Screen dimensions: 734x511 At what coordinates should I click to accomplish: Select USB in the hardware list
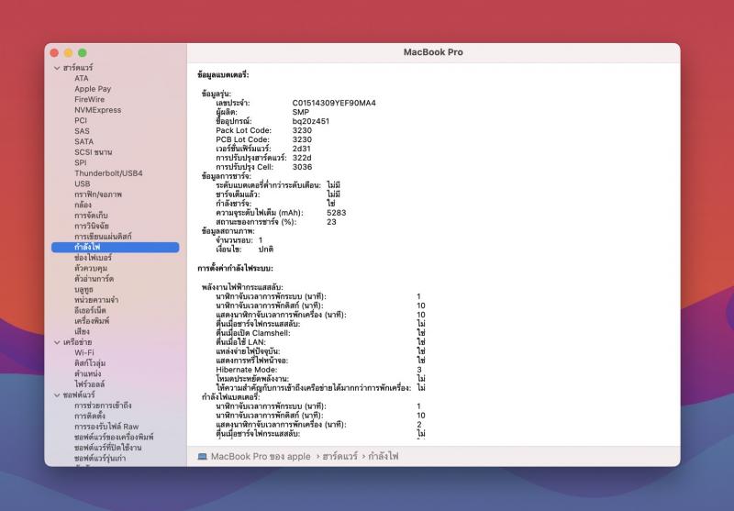coord(83,183)
